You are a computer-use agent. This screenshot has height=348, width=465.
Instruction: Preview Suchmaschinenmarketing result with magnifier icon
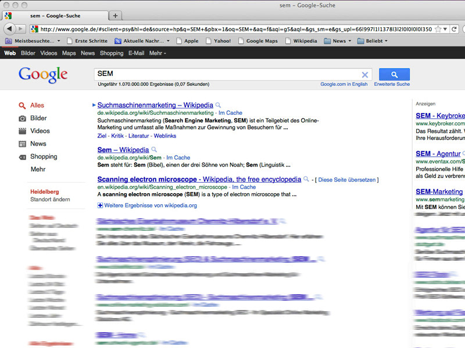[219, 106]
